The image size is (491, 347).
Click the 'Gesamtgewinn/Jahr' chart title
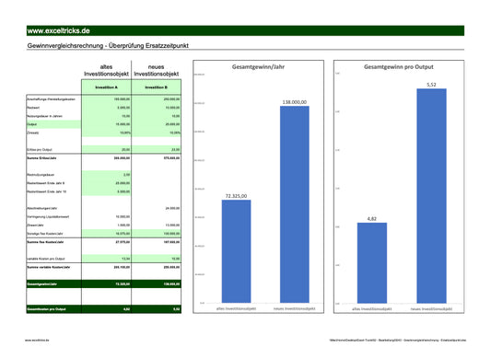click(258, 66)
